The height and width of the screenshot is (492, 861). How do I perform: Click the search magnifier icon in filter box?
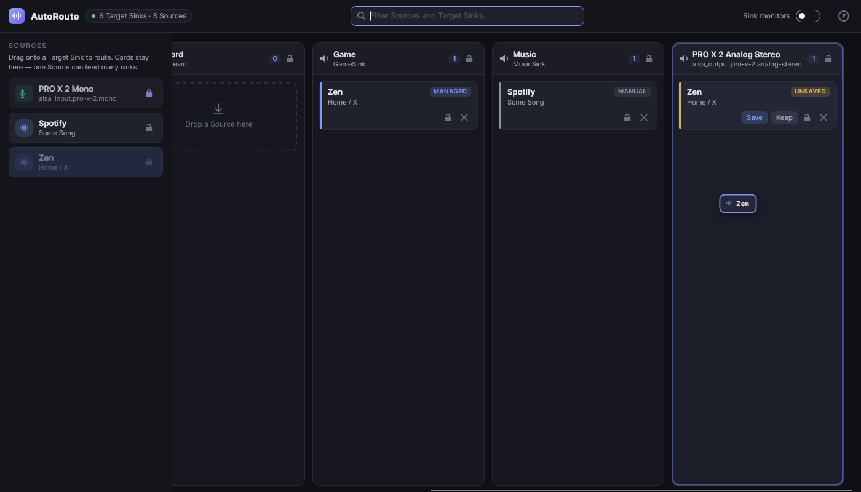(x=361, y=16)
